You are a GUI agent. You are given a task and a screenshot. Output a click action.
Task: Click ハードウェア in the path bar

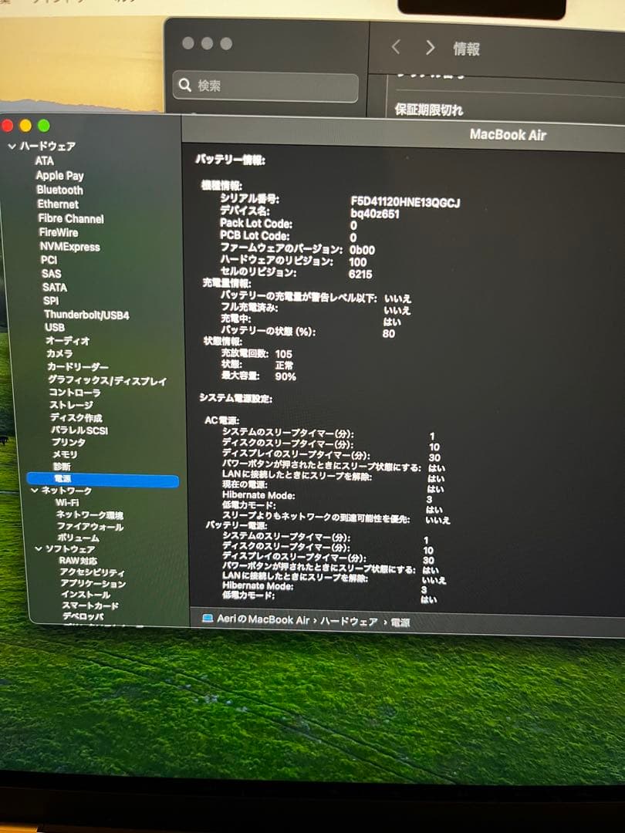349,621
